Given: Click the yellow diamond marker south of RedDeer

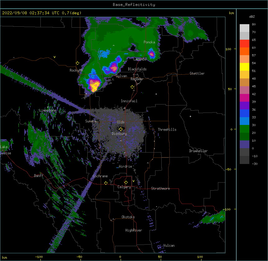Looking at the screenshot, I should [132, 87].
